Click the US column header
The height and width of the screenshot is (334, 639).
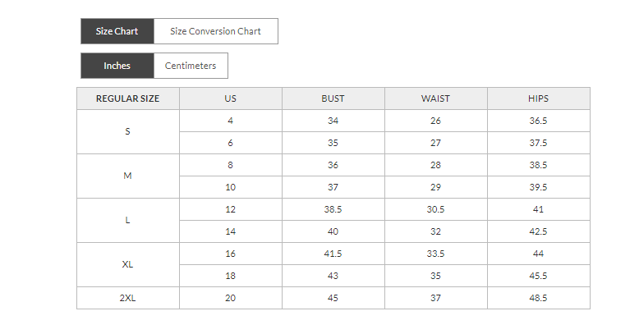(x=231, y=98)
